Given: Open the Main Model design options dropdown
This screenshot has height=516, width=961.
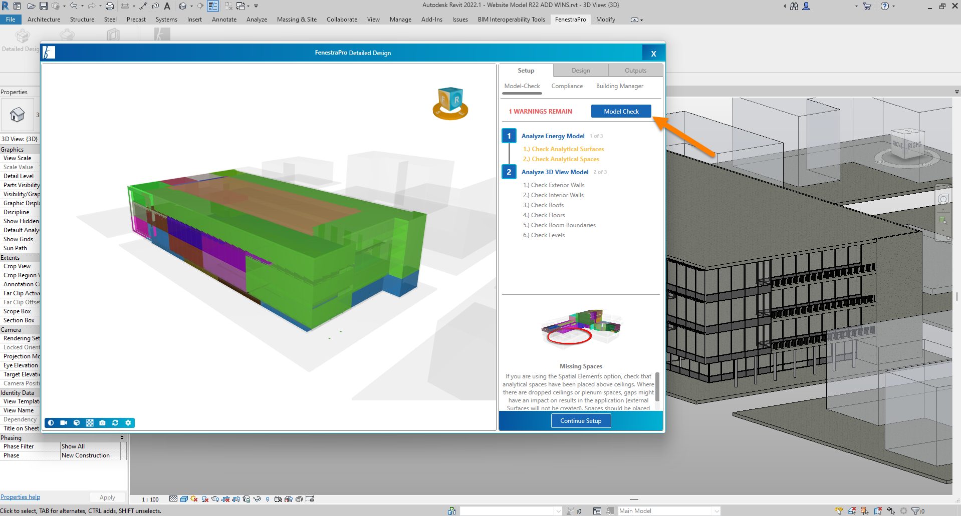Looking at the screenshot, I should click(669, 511).
